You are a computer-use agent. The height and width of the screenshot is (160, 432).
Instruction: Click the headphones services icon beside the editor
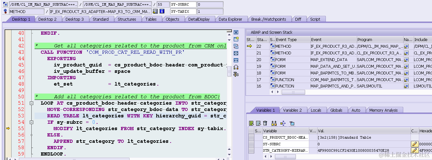(x=236, y=67)
